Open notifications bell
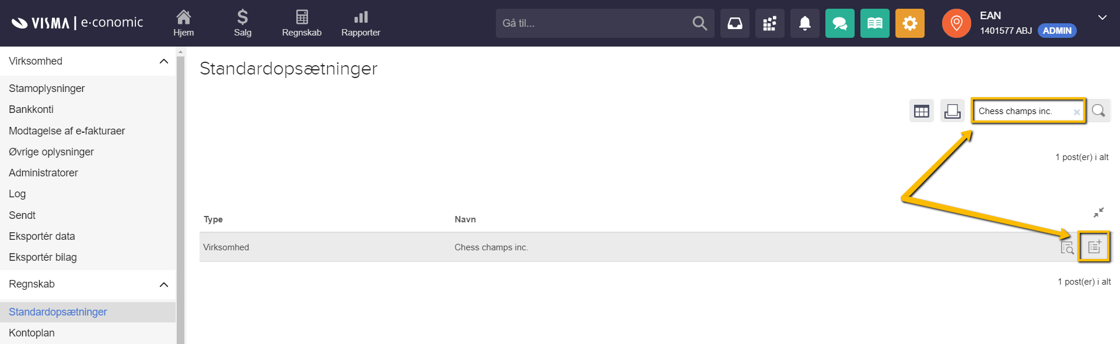This screenshot has width=1120, height=344. point(805,23)
